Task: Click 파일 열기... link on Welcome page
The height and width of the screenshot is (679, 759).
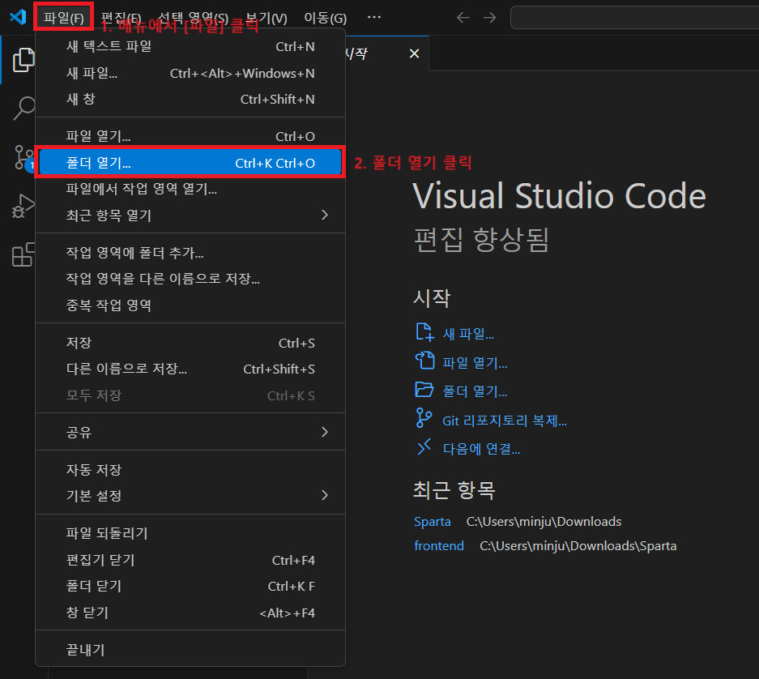Action: pyautogui.click(x=475, y=362)
